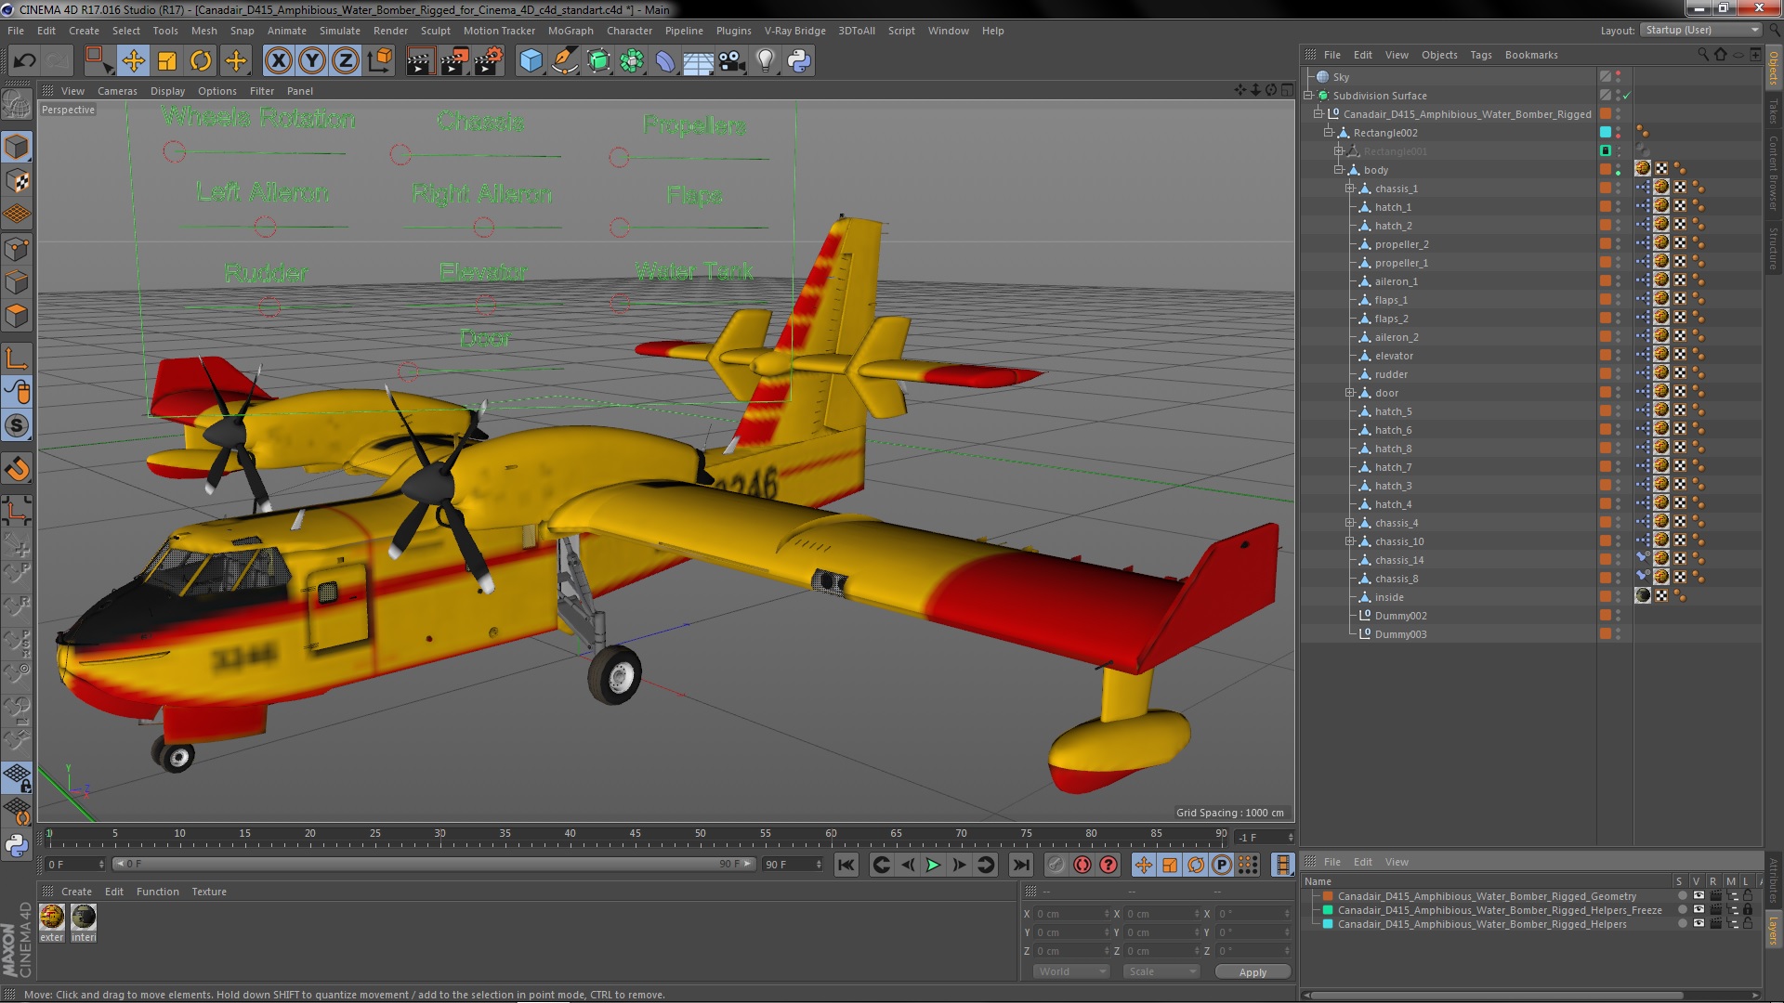Toggle Rigged_Helpers_Freeze layer visibility
The width and height of the screenshot is (1784, 1003).
1699,910
